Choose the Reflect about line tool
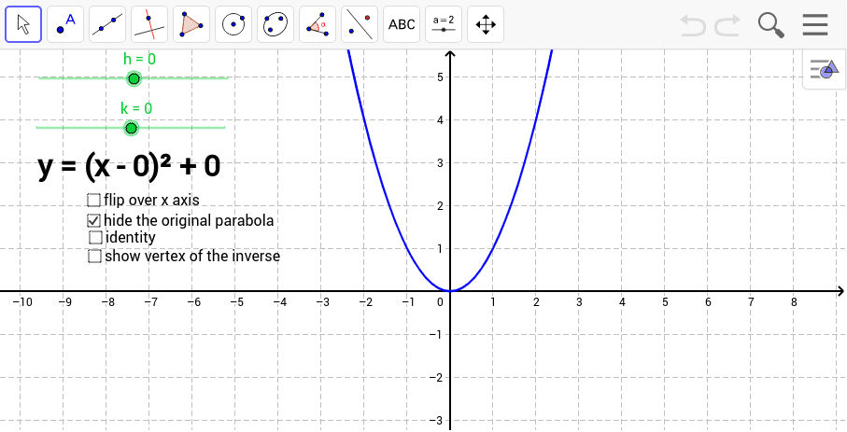 (x=360, y=24)
